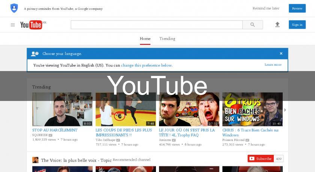The image size is (315, 172).
Task: Open CHRIS : 6 Trucs Bien Cachés title
Action: (x=250, y=133)
